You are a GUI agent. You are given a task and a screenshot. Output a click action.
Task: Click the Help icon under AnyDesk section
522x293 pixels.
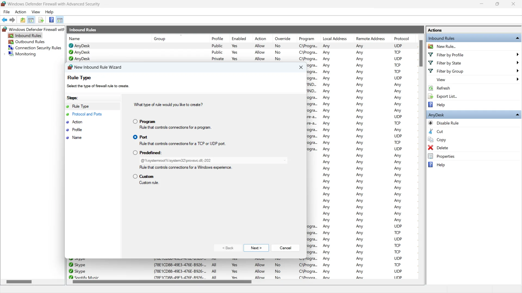pos(431,165)
